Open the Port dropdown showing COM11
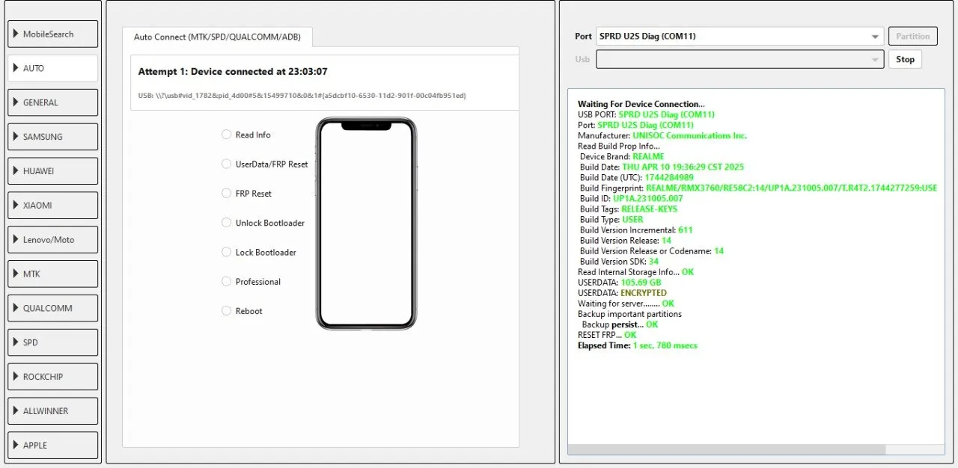958x468 pixels. tap(739, 36)
